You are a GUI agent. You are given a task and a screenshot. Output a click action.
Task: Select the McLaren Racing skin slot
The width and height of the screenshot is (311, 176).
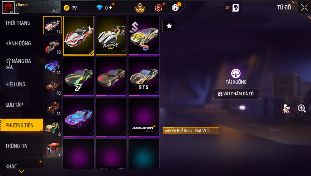(x=144, y=118)
